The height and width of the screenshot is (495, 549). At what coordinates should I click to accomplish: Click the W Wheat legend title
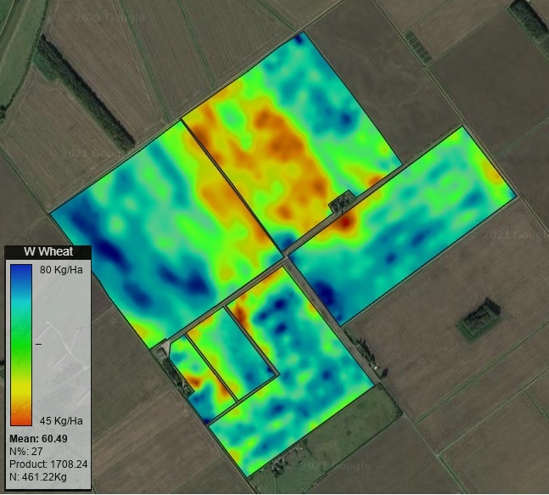(48, 251)
